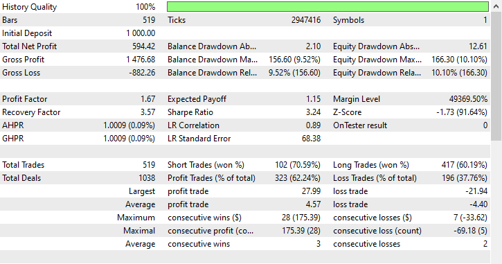Image resolution: width=502 pixels, height=264 pixels.
Task: Select the Equity Drawdown Maximal value
Action: (x=459, y=60)
